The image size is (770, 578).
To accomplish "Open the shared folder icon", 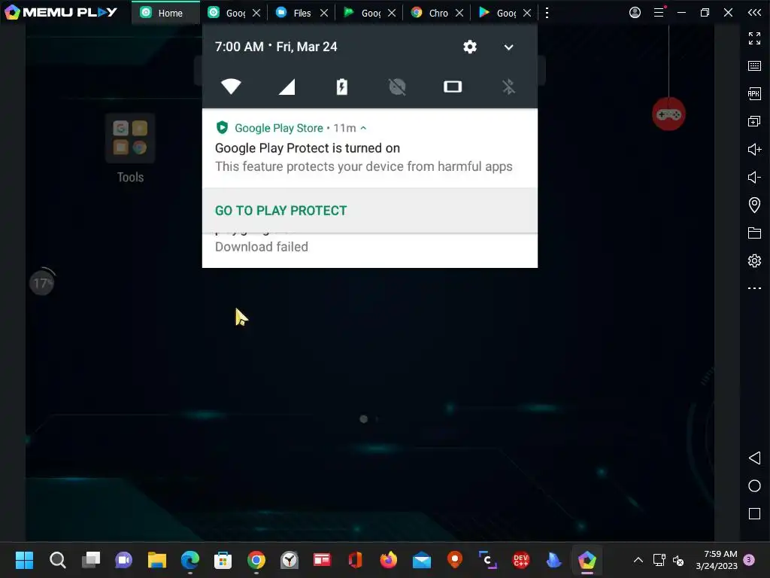I will [754, 233].
